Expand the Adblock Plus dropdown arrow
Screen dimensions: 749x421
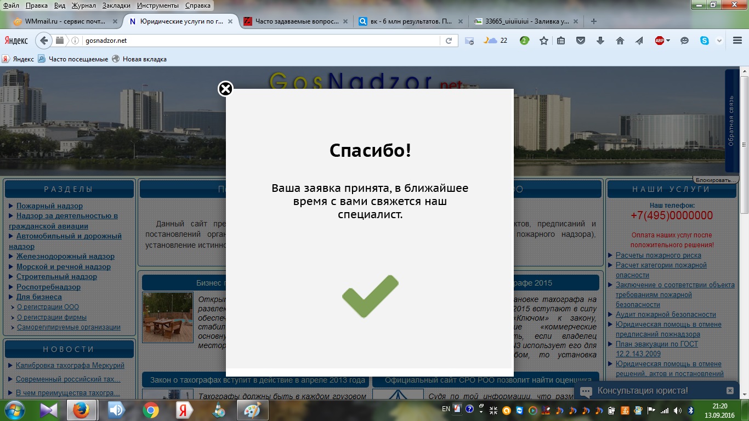coord(668,41)
